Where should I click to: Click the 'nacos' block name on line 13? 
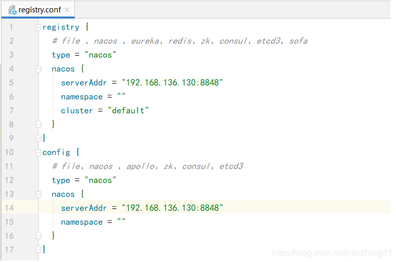(x=63, y=194)
